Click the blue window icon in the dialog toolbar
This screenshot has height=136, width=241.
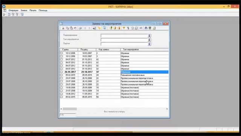pyautogui.click(x=104, y=28)
